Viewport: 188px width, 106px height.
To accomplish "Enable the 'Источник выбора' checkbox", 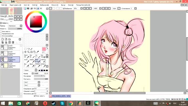I will click(1, 36).
